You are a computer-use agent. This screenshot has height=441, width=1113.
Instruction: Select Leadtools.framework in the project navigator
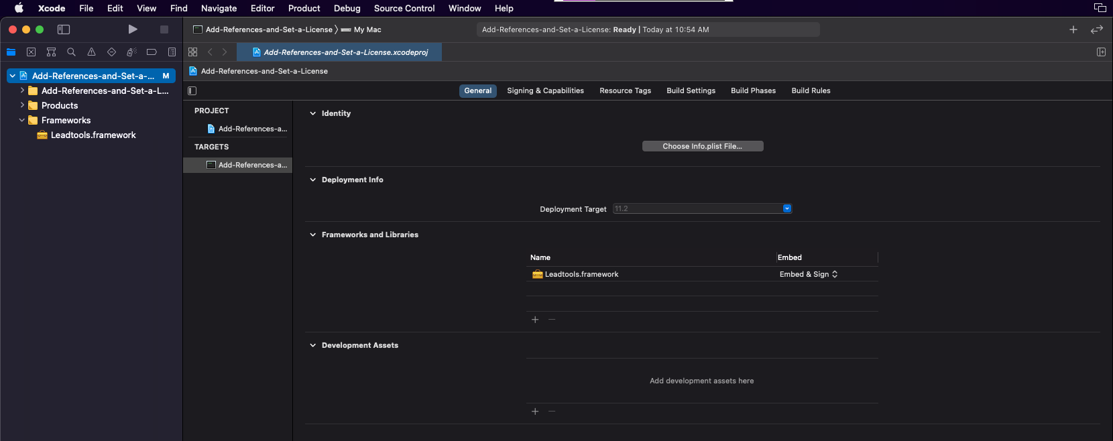pyautogui.click(x=93, y=135)
